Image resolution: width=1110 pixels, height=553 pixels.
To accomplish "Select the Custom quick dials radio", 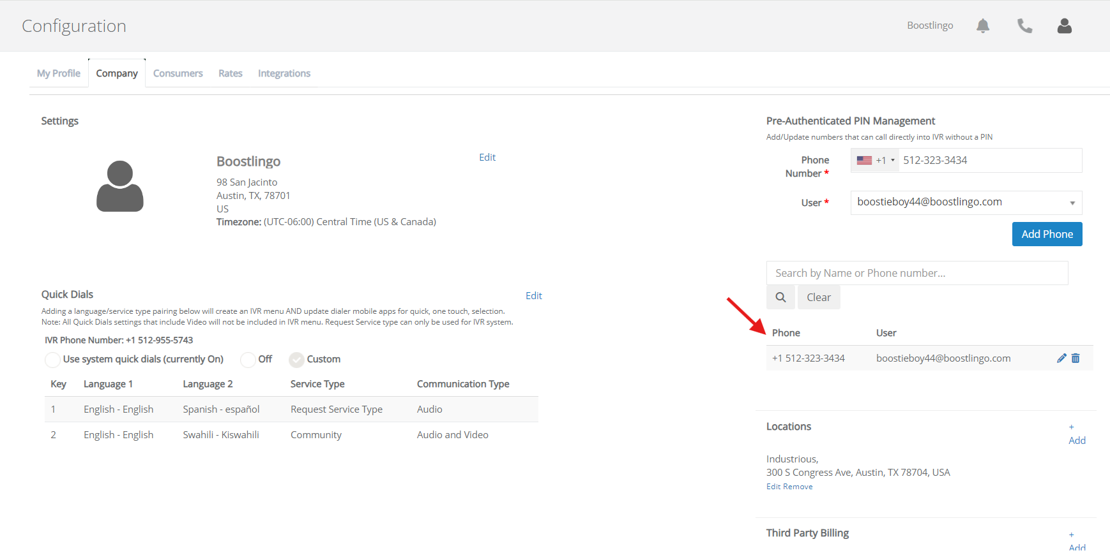I will [296, 360].
